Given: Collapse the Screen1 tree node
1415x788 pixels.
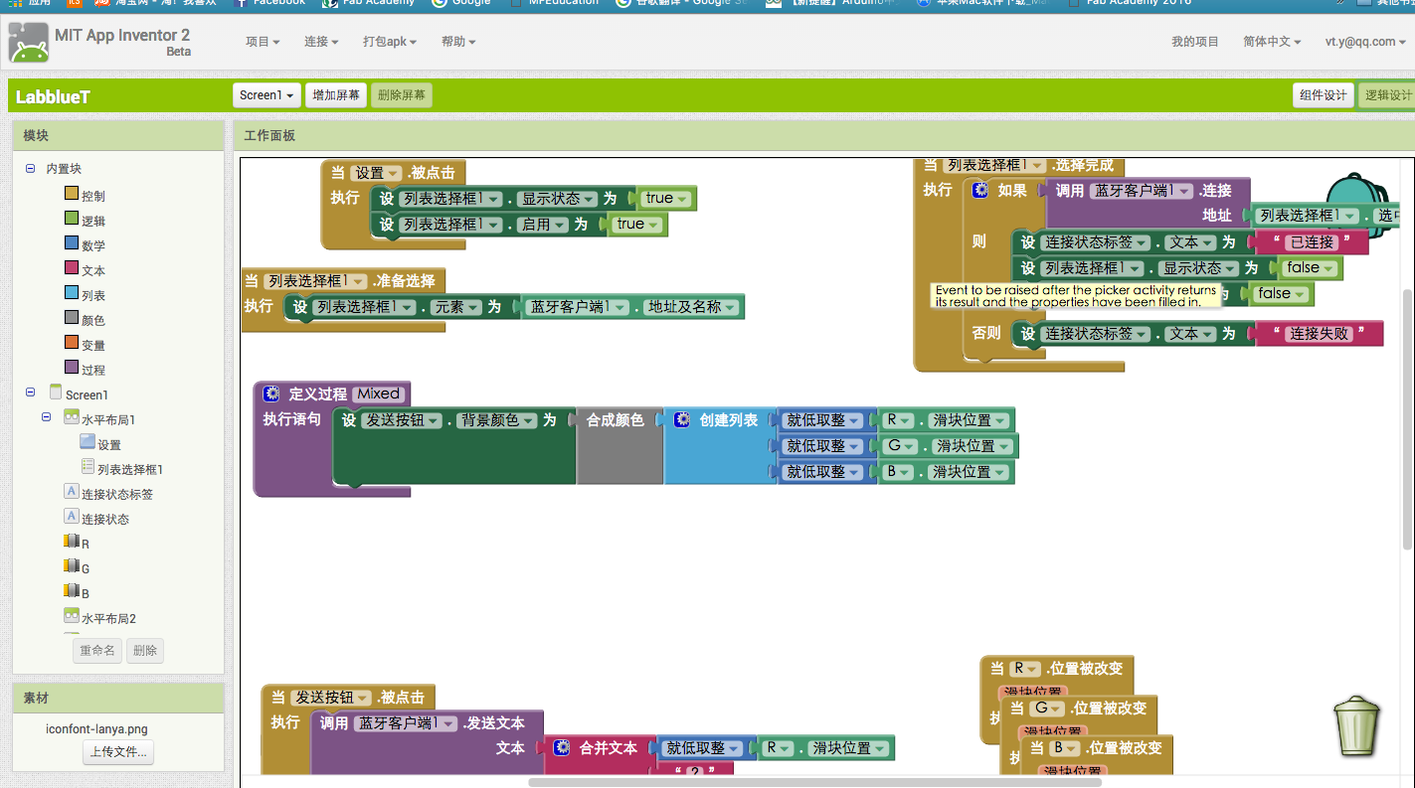Looking at the screenshot, I should (31, 394).
